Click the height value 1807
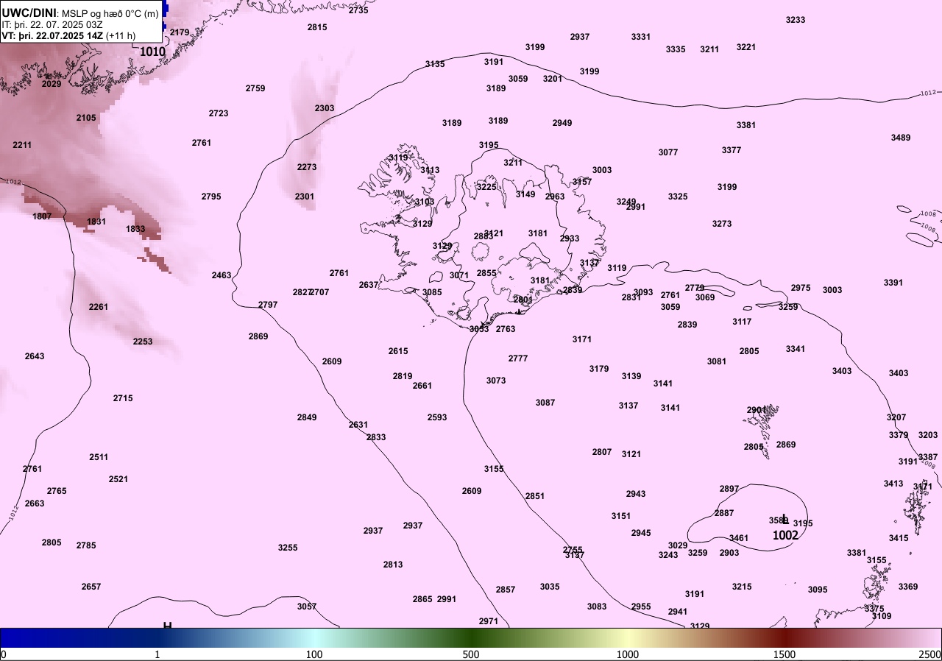This screenshot has height=661, width=942. point(42,216)
